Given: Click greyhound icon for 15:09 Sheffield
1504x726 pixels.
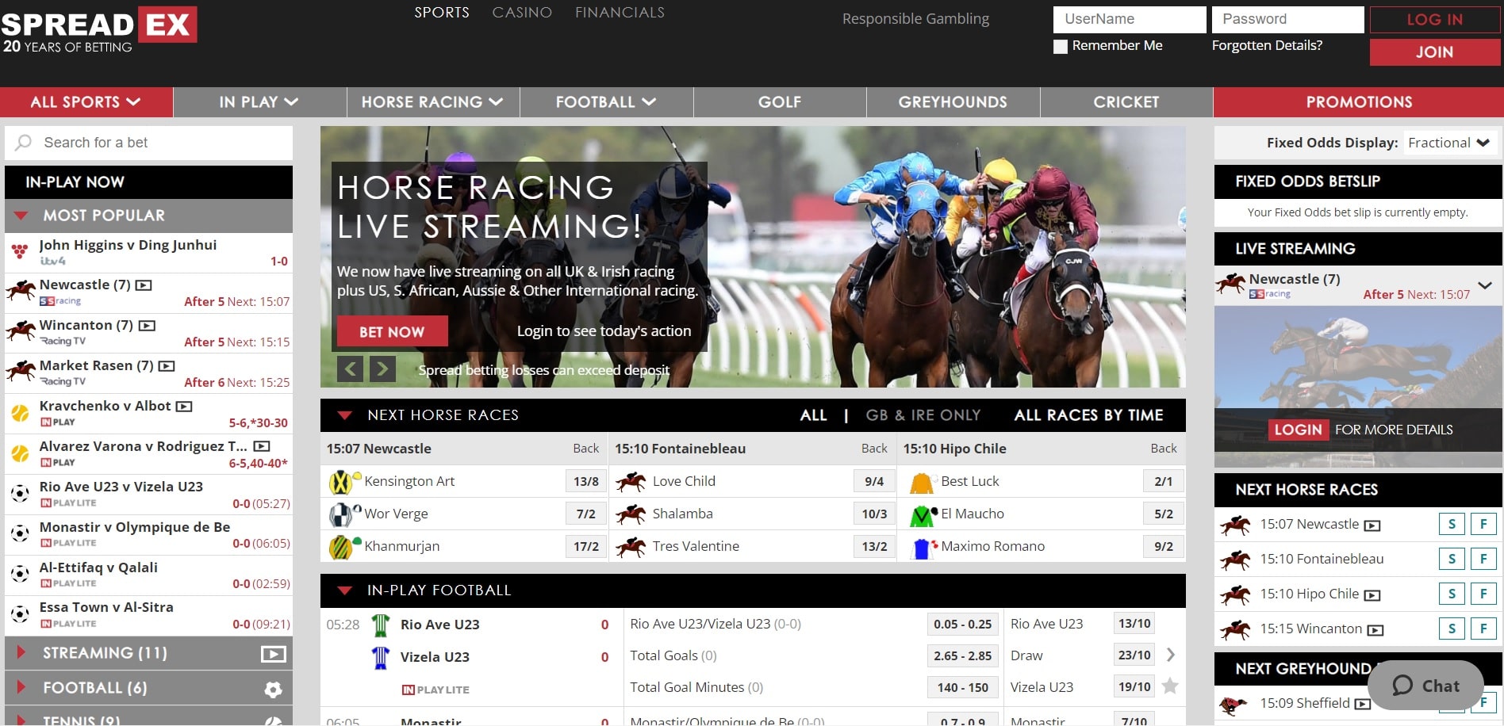Looking at the screenshot, I should (1234, 705).
